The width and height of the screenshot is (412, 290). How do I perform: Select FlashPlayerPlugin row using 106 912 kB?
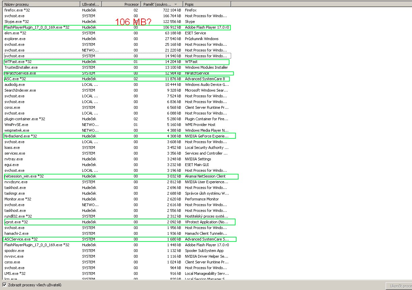[117, 27]
